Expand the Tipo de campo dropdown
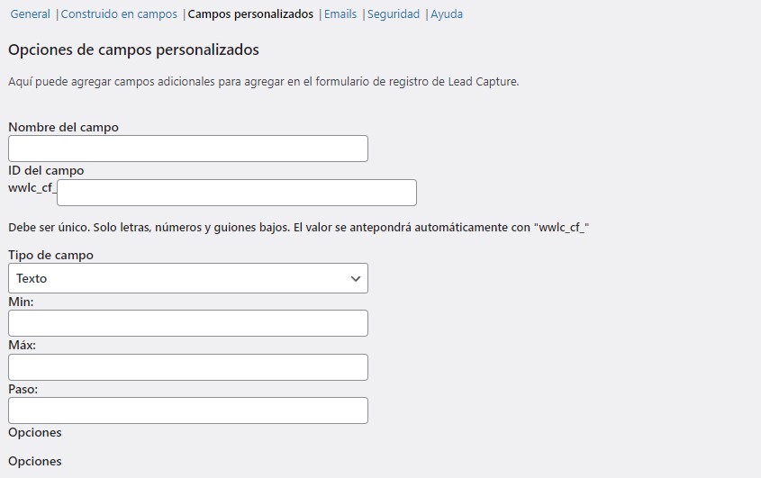Image resolution: width=761 pixels, height=478 pixels. pos(187,278)
